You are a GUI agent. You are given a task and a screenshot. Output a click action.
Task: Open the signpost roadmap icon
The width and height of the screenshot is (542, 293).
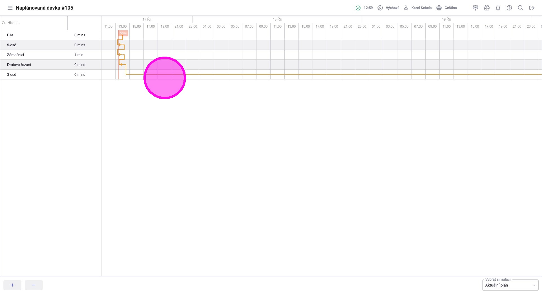[475, 8]
